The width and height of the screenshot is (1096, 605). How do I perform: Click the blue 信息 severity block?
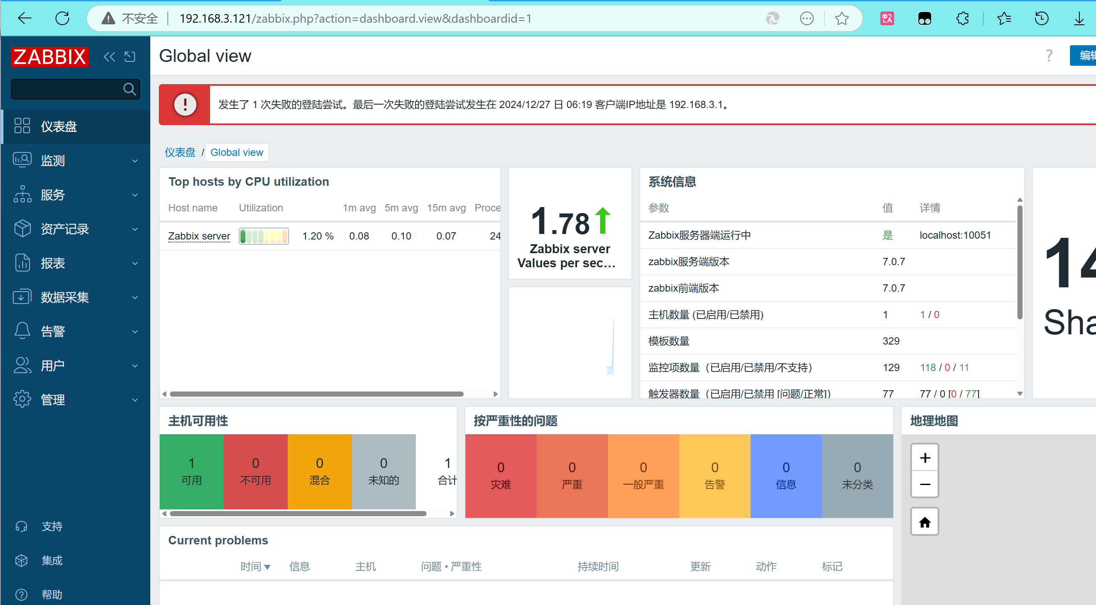tap(786, 476)
